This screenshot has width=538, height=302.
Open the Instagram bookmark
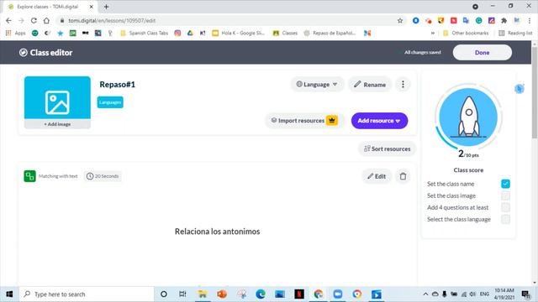(x=177, y=34)
